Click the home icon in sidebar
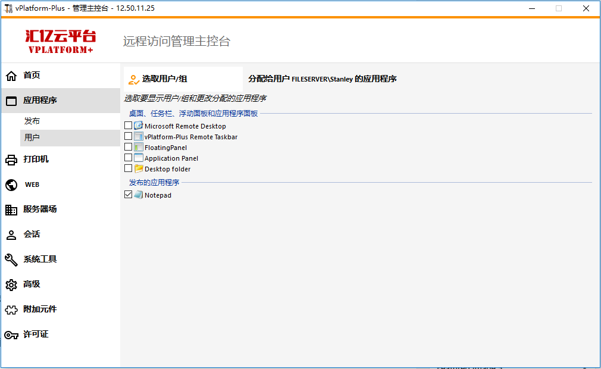The height and width of the screenshot is (369, 601). click(11, 76)
